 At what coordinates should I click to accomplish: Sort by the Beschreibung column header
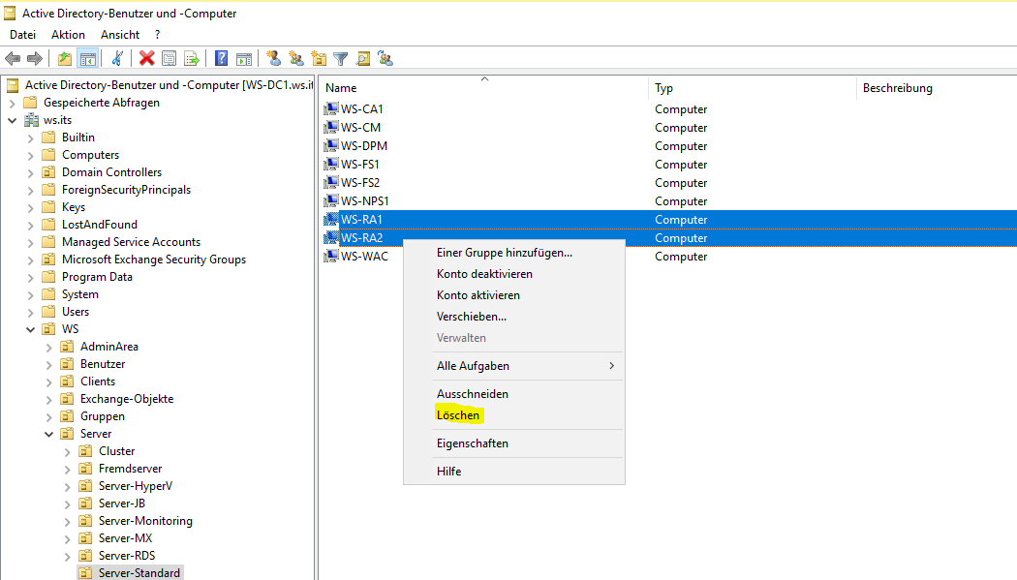point(937,87)
